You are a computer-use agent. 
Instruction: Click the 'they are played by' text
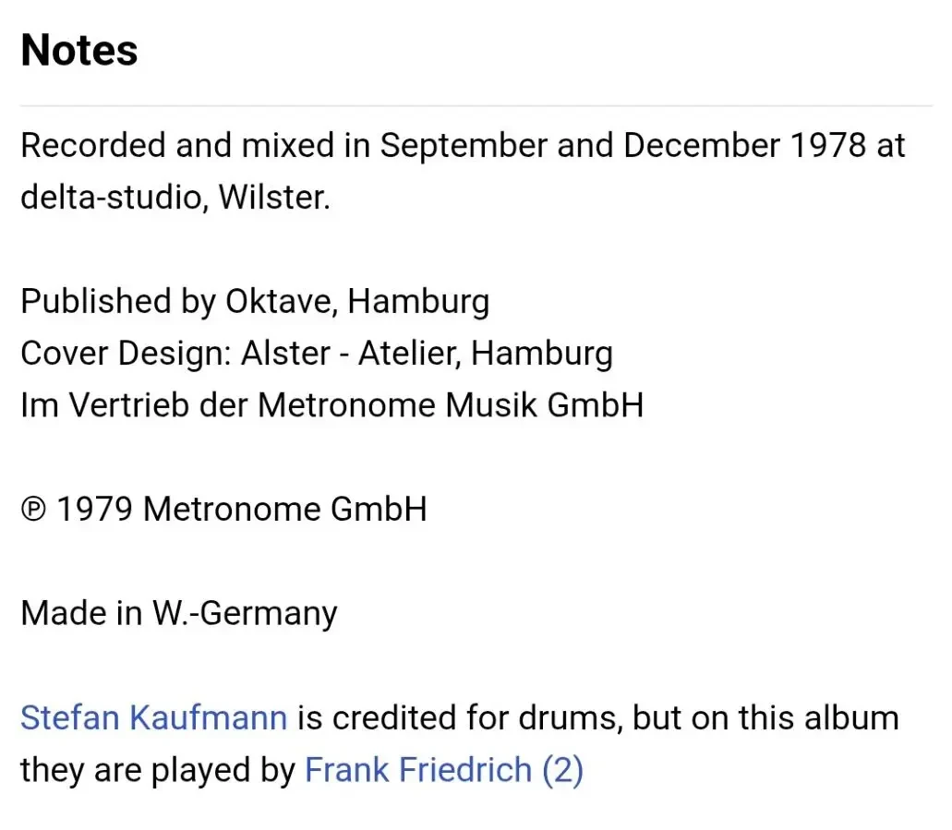coord(158,770)
